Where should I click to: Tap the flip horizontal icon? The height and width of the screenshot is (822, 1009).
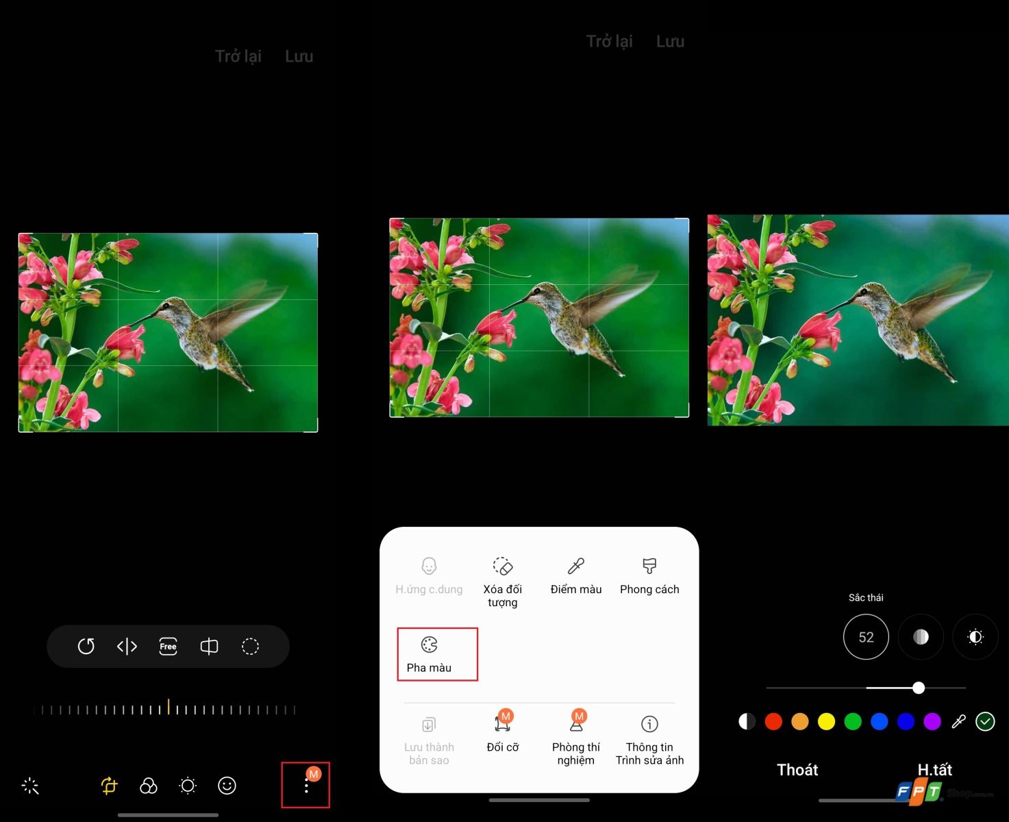point(127,646)
